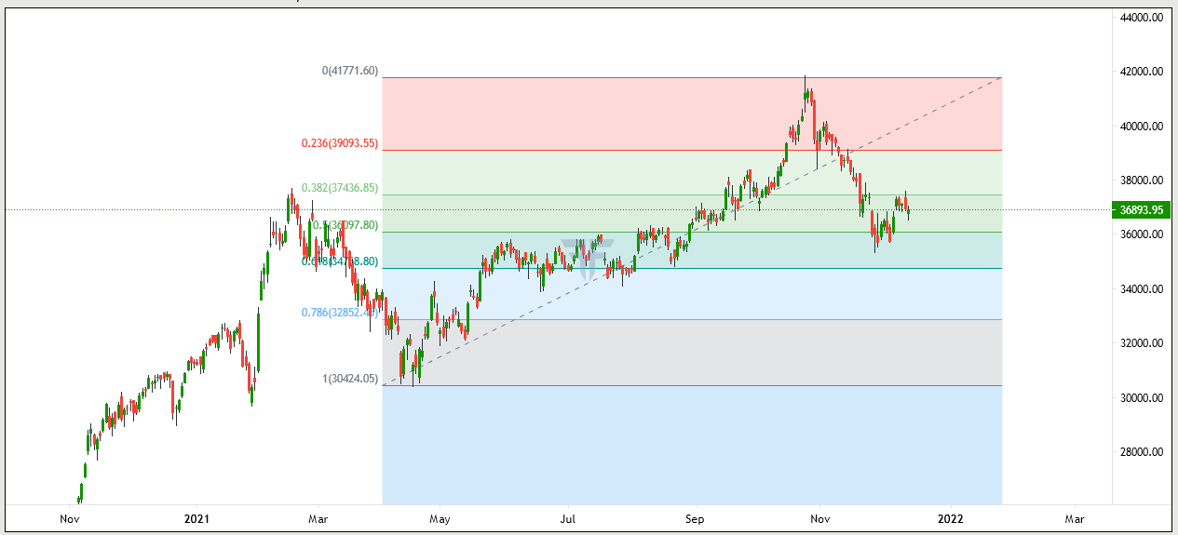Click the 28000.00 price axis label
Image resolution: width=1178 pixels, height=535 pixels.
tap(1140, 453)
